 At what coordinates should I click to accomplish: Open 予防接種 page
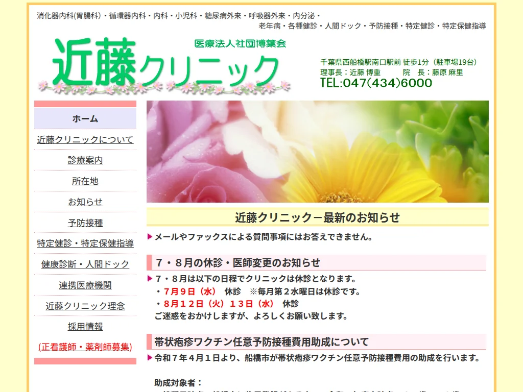tap(85, 223)
